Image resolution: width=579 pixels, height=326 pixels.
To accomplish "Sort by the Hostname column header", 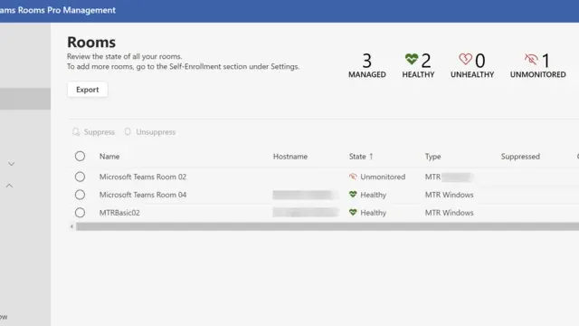I will (x=290, y=157).
